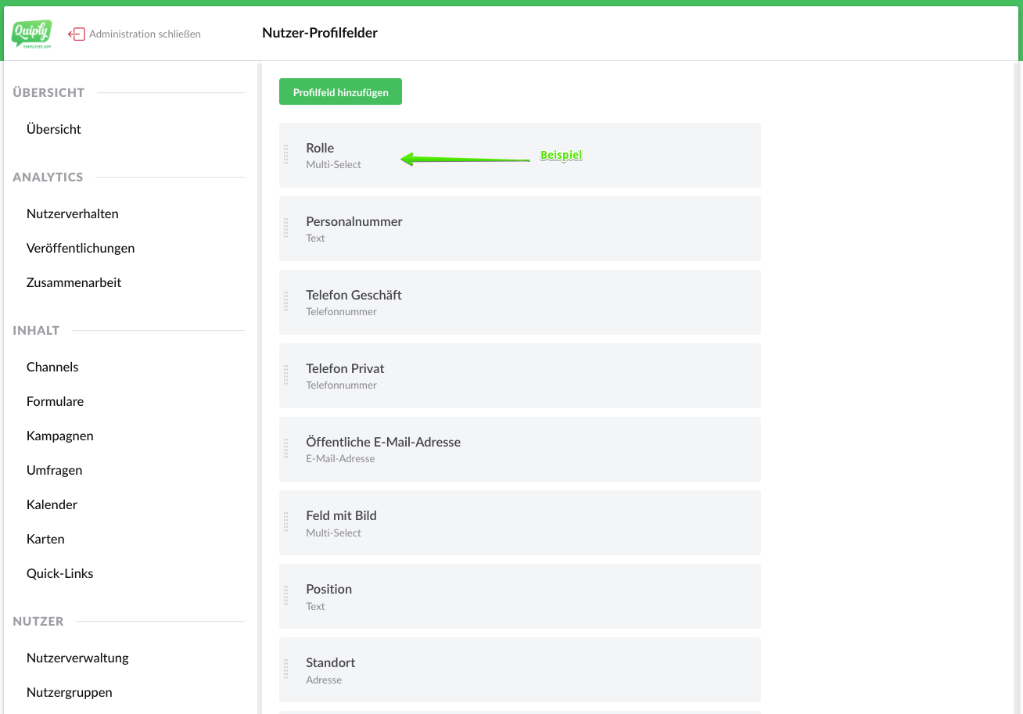Click the drag handle icon of Personalnummer

(286, 228)
